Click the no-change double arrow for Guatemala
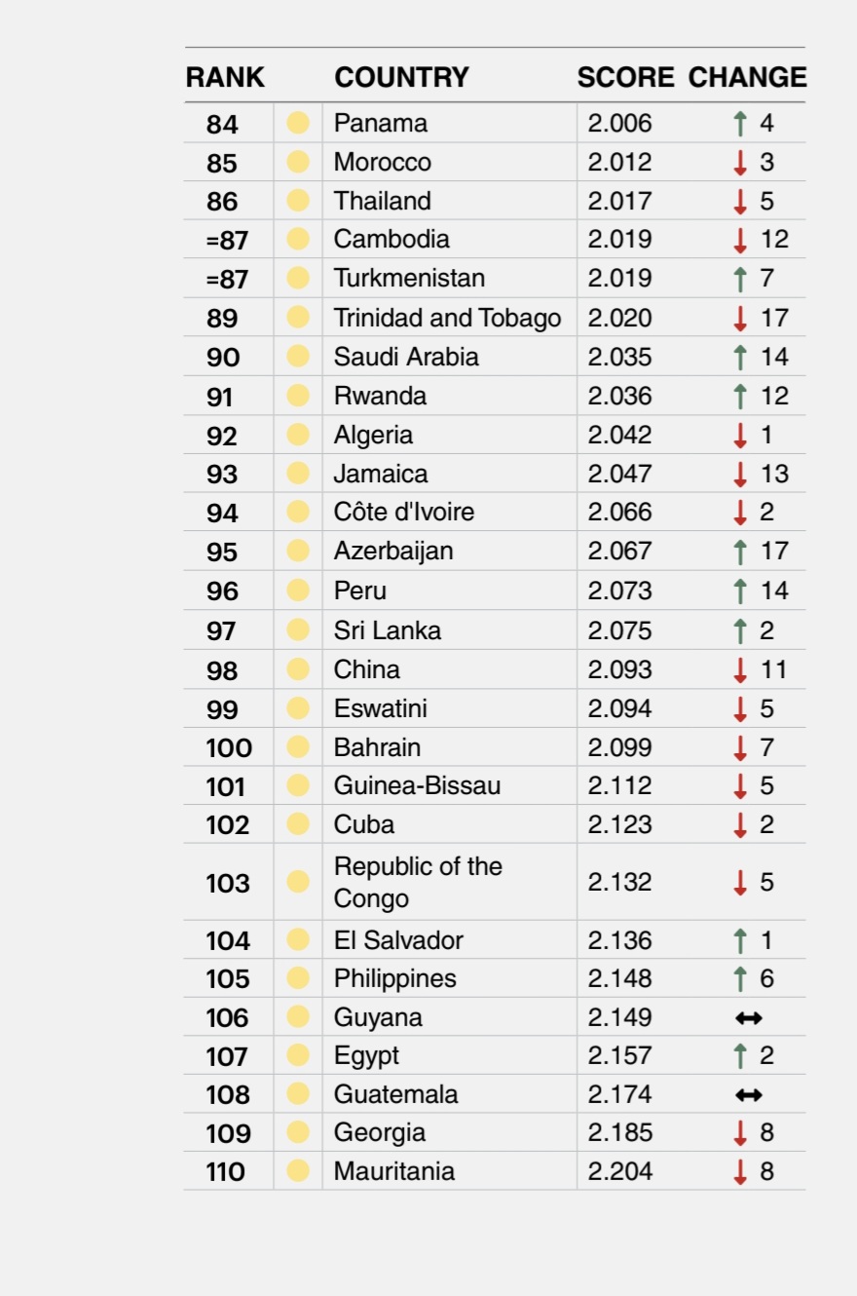Viewport: 857px width, 1296px height. (x=748, y=1095)
